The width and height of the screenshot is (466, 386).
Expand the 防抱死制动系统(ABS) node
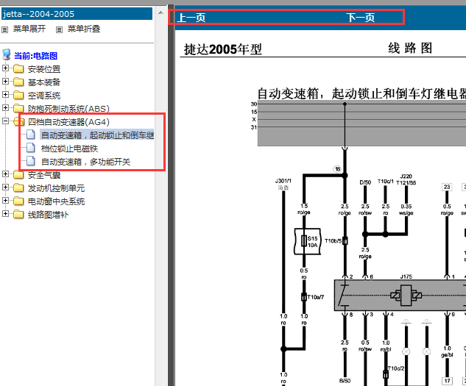(5, 107)
